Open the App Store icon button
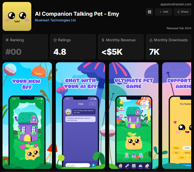Image resolution: width=194 pixels, height=172 pixels. 149,12
